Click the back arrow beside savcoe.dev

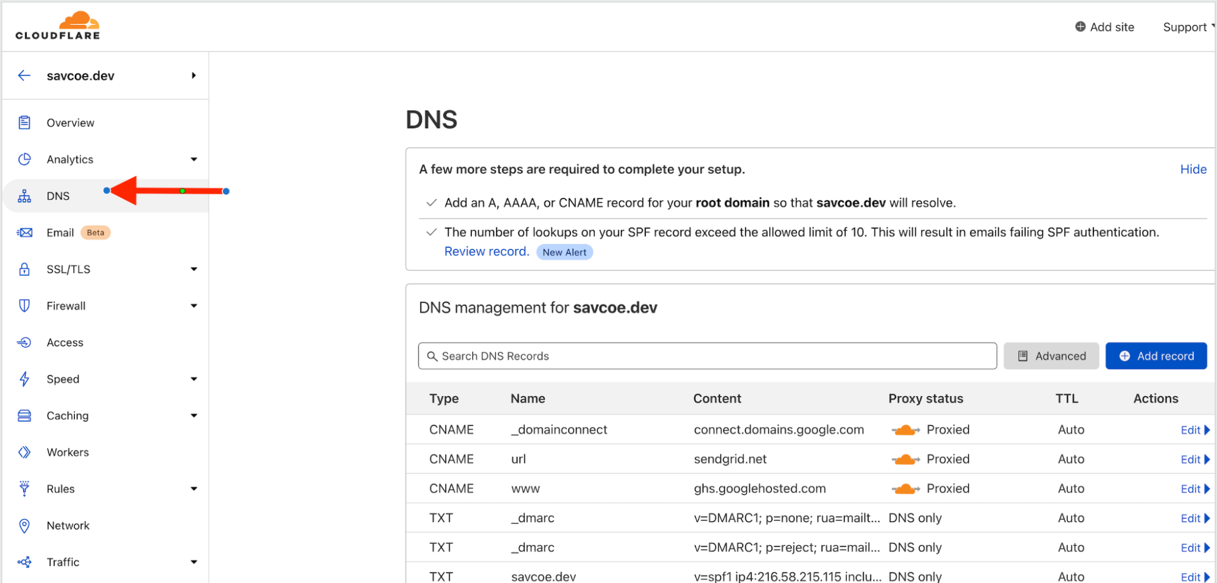pyautogui.click(x=24, y=75)
